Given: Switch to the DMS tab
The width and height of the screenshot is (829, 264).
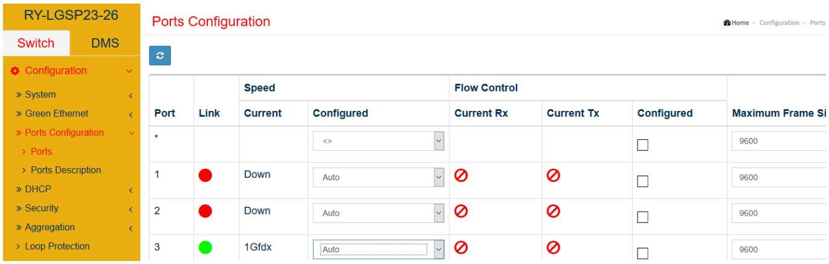Looking at the screenshot, I should pos(105,43).
